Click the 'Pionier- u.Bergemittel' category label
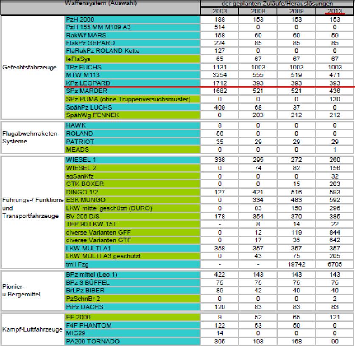 [21, 290]
